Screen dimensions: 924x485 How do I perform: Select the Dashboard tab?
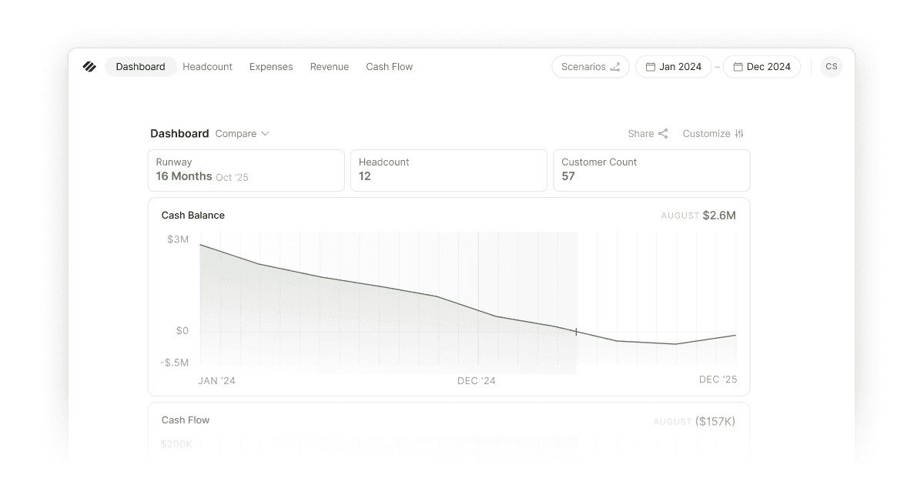[x=140, y=67]
